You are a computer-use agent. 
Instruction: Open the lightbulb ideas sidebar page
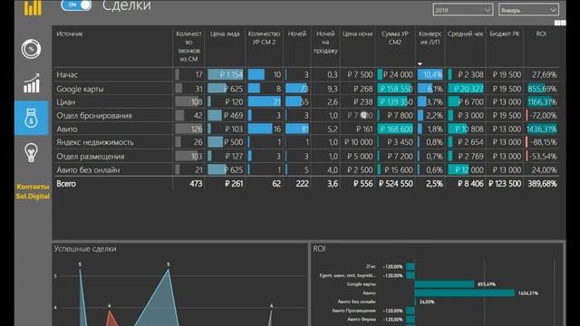pyautogui.click(x=31, y=153)
